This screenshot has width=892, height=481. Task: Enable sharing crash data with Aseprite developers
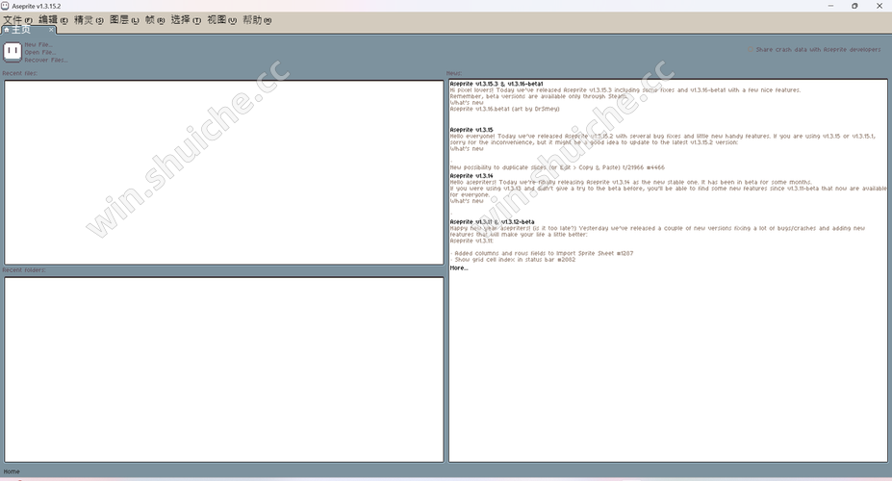click(751, 49)
